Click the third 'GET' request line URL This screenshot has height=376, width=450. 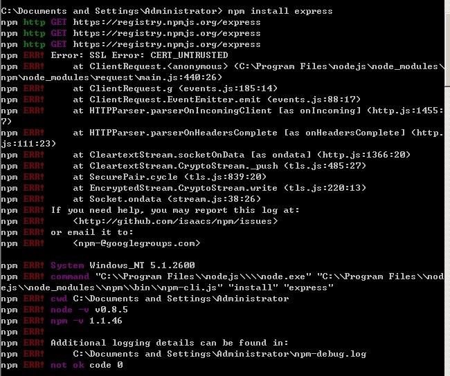pyautogui.click(x=167, y=44)
